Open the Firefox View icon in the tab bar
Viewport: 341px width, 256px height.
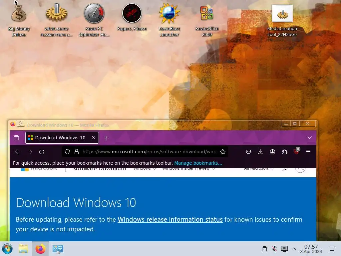click(x=16, y=138)
